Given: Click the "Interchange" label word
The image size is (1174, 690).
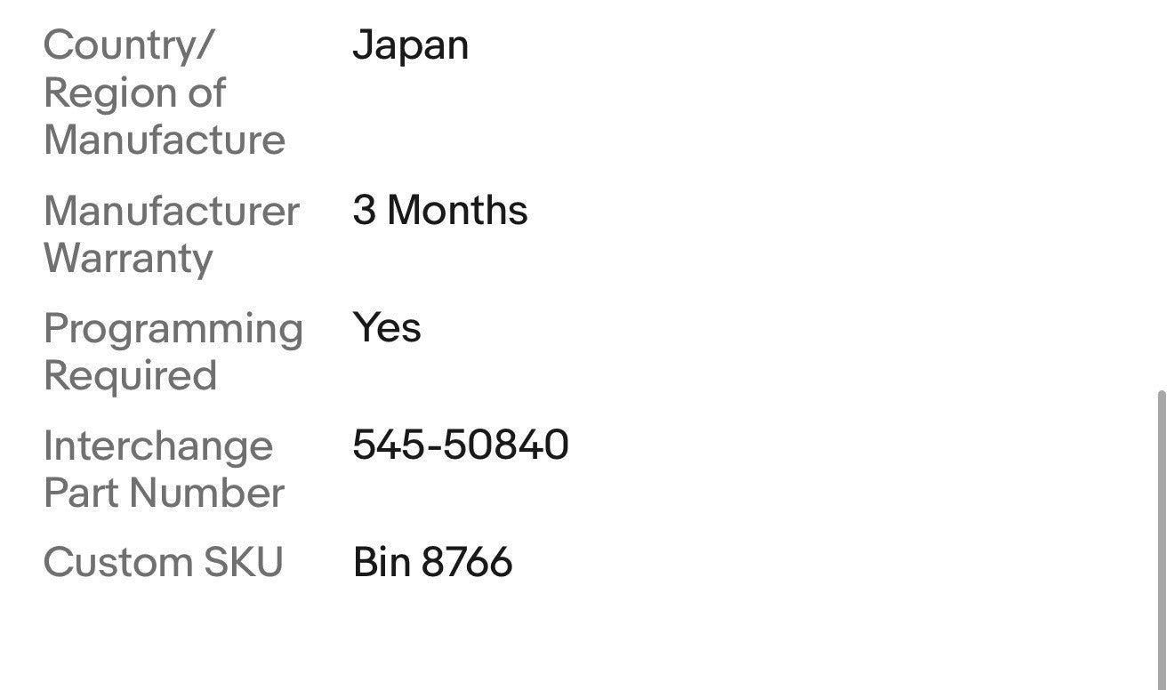Looking at the screenshot, I should click(x=158, y=445).
